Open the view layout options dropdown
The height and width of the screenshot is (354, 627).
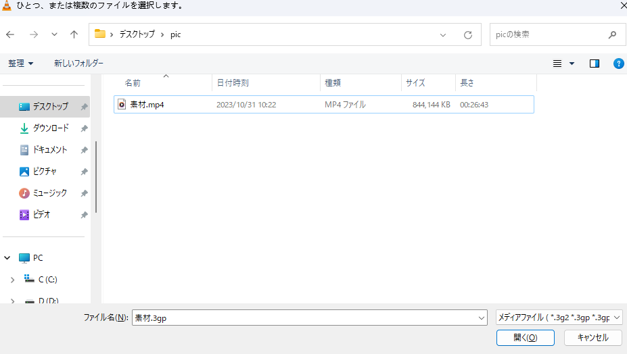572,64
